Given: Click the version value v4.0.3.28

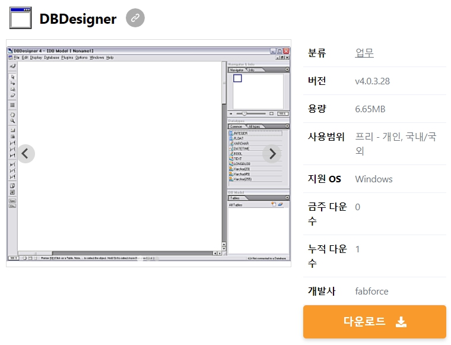Looking at the screenshot, I should click(x=372, y=81).
